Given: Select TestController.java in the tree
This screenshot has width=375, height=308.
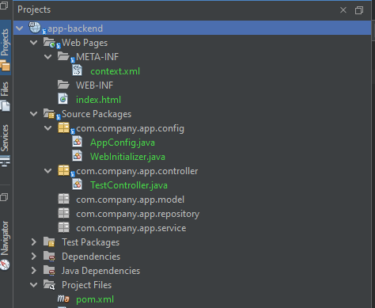Looking at the screenshot, I should [129, 185].
